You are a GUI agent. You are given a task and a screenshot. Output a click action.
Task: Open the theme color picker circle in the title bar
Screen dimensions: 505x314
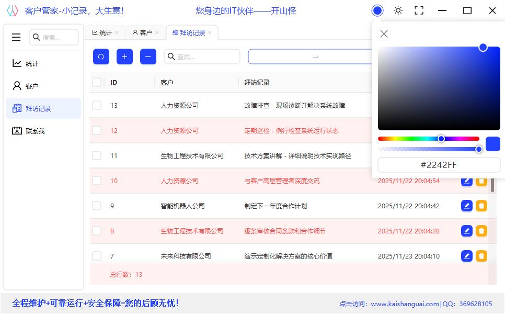(x=377, y=10)
